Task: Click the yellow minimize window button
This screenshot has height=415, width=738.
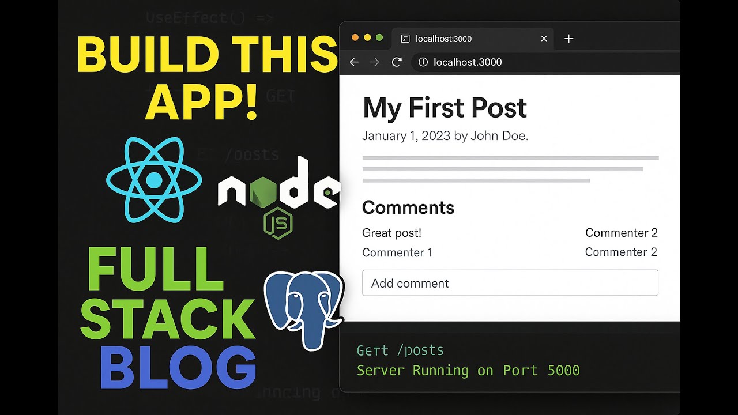Action: click(x=367, y=37)
